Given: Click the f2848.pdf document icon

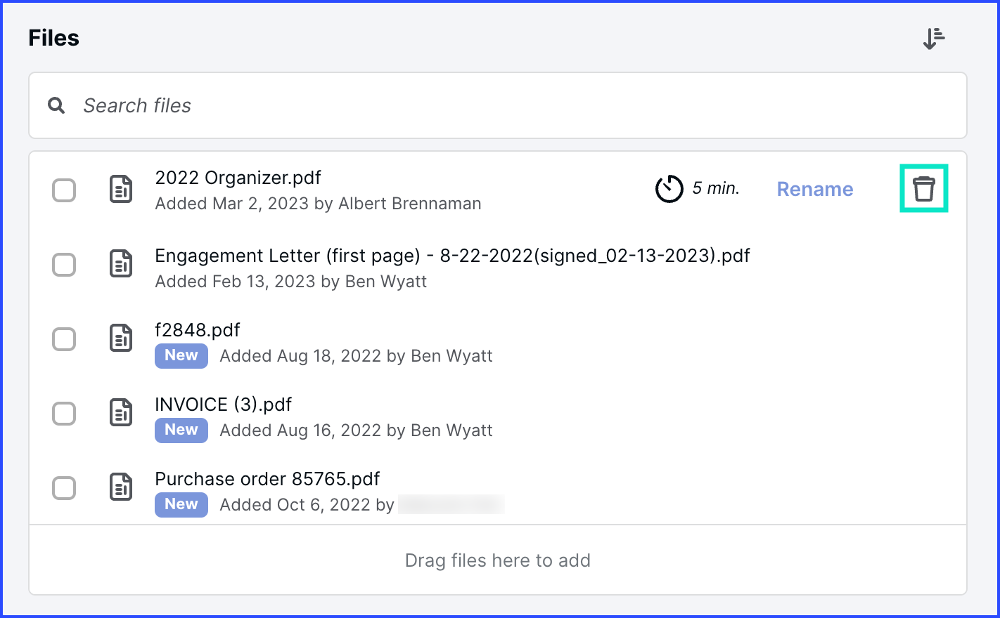Looking at the screenshot, I should 121,338.
